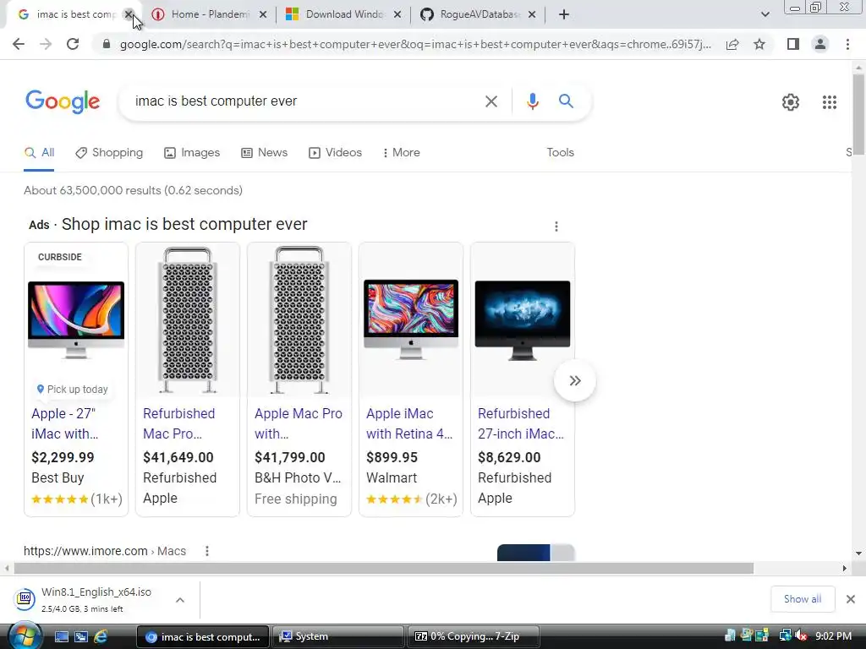
Task: Switch to 7-Zip copying taskbar window
Action: 472,636
